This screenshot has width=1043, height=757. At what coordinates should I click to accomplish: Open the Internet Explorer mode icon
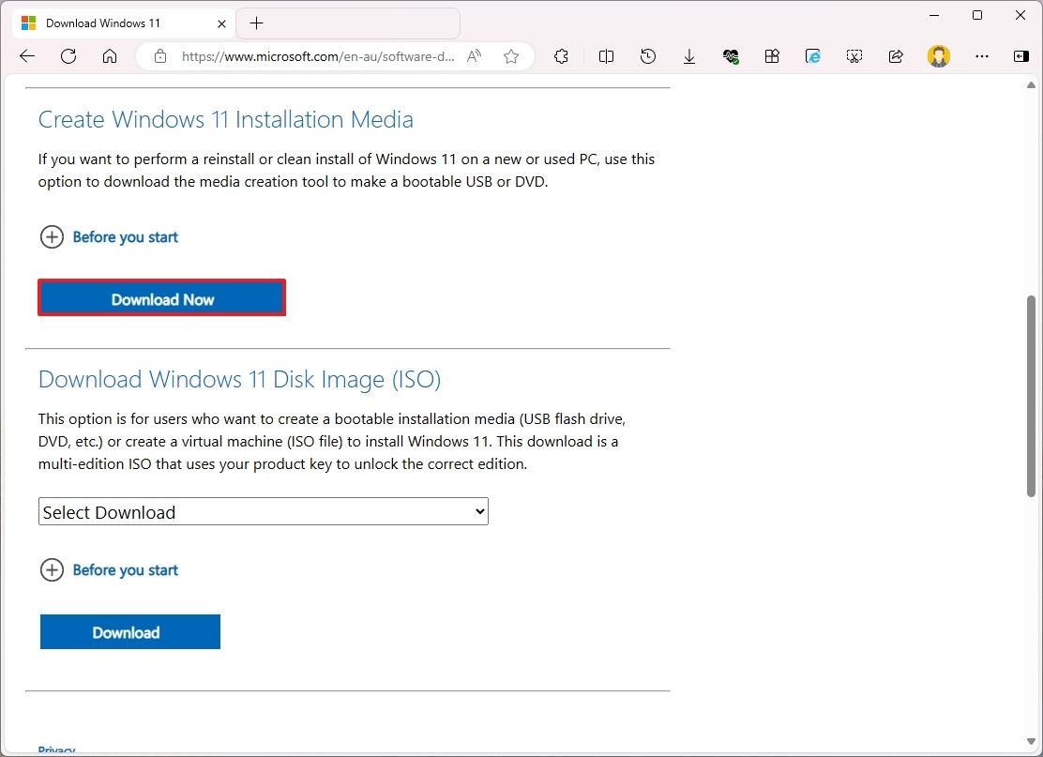(x=813, y=56)
